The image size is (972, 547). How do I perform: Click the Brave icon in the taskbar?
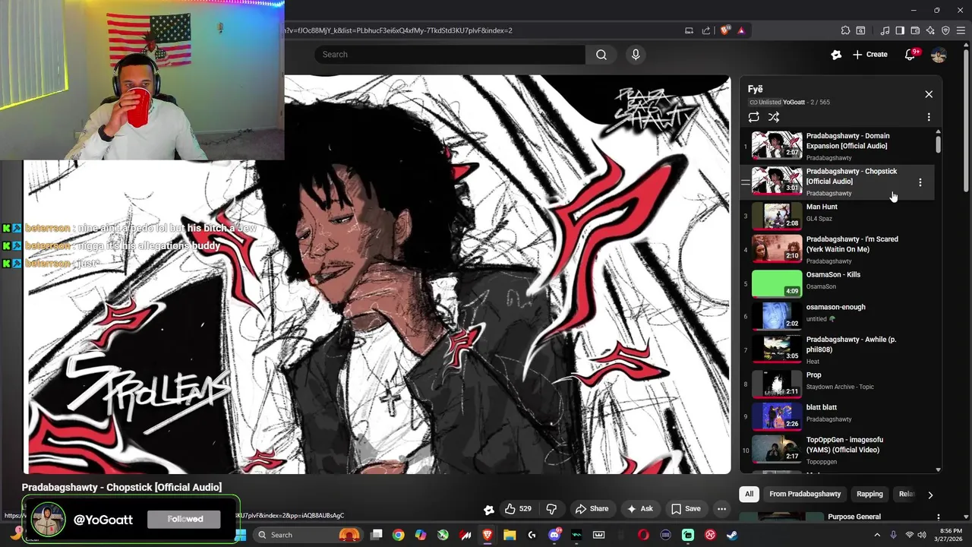coord(488,535)
